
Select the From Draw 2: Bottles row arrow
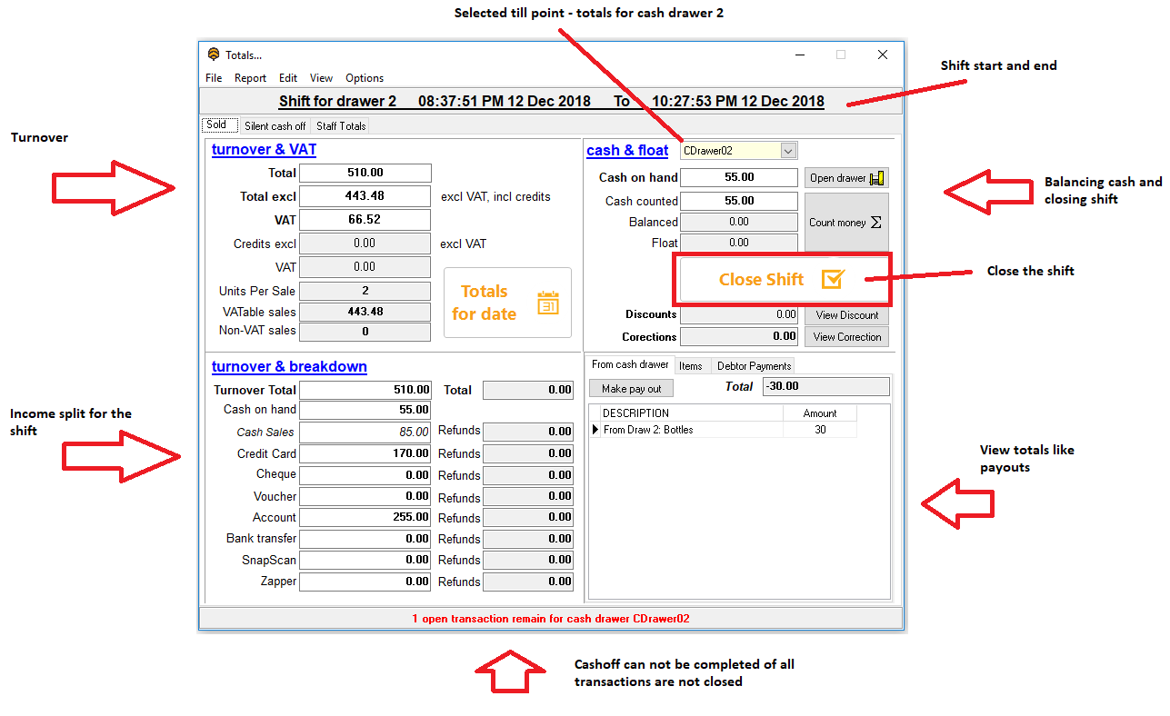pos(596,430)
